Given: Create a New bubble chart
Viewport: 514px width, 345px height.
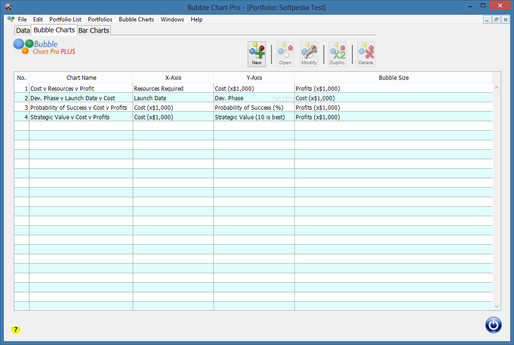Looking at the screenshot, I should click(x=257, y=54).
